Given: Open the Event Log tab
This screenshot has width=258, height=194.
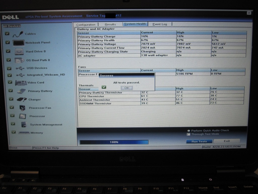Looking at the screenshot, I should coord(160,24).
